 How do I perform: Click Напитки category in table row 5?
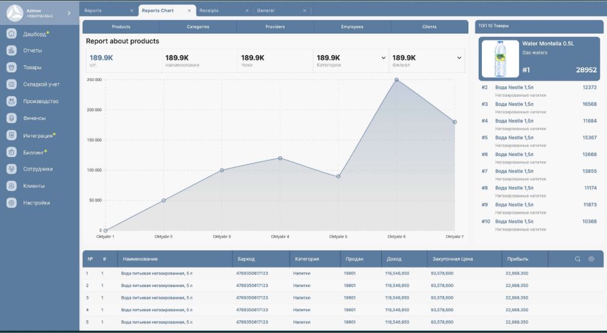click(302, 322)
